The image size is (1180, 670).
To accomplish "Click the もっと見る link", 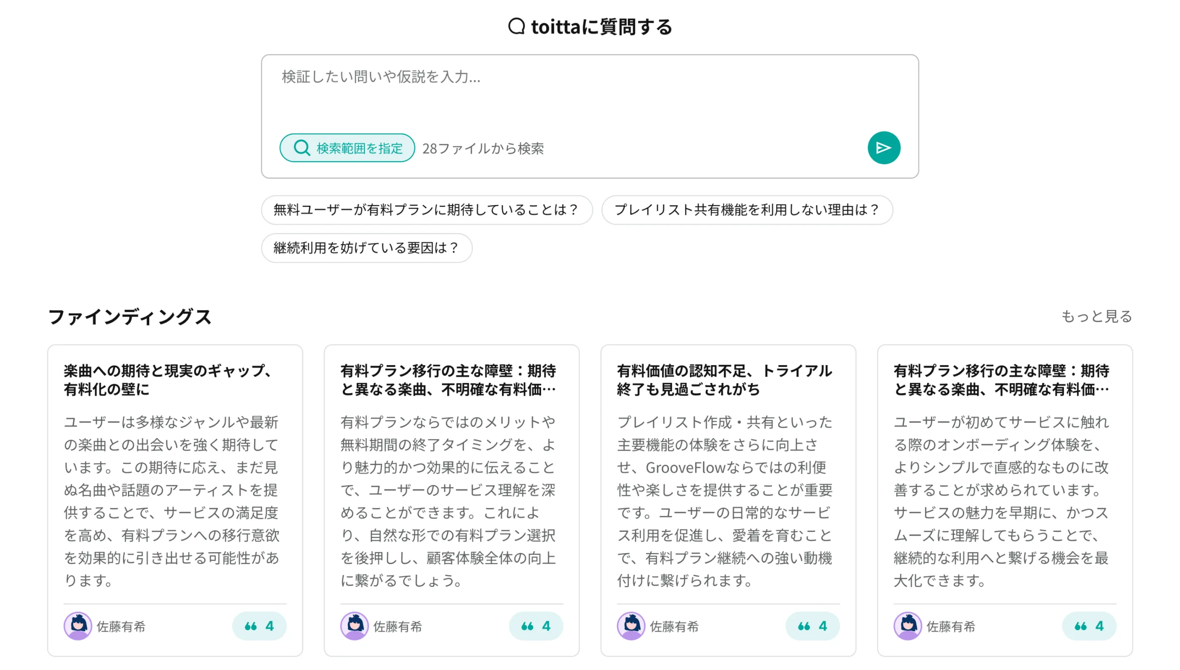I will click(x=1096, y=316).
